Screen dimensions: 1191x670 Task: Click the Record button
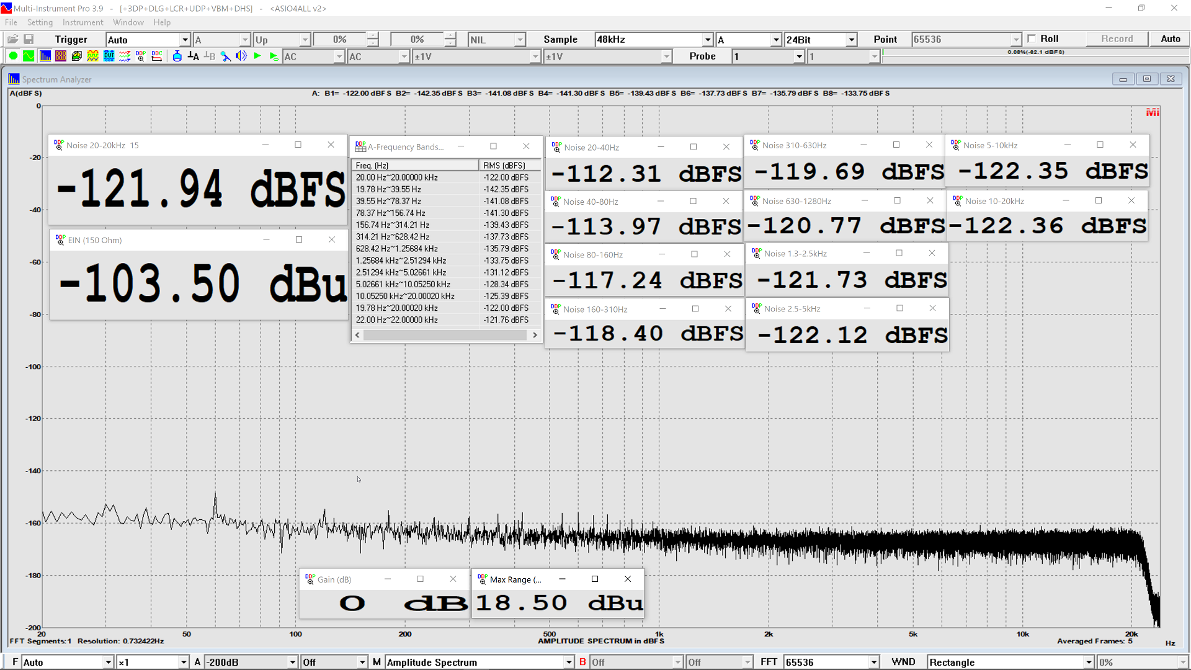[1117, 38]
